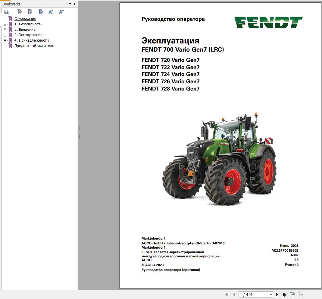Open the 'Содержание' bookmark
Image resolution: width=322 pixels, height=299 pixels.
point(25,18)
